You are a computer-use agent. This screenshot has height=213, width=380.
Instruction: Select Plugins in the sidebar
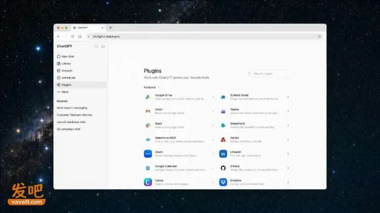click(x=81, y=85)
